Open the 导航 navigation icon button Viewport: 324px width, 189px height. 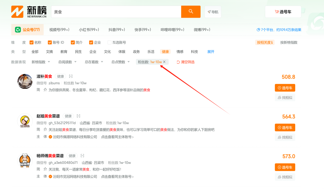pyautogui.click(x=213, y=12)
